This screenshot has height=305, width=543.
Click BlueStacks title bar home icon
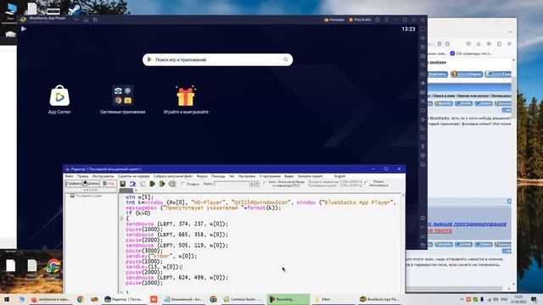(86, 19)
